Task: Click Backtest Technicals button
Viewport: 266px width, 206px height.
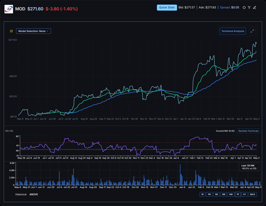Action: (x=249, y=131)
